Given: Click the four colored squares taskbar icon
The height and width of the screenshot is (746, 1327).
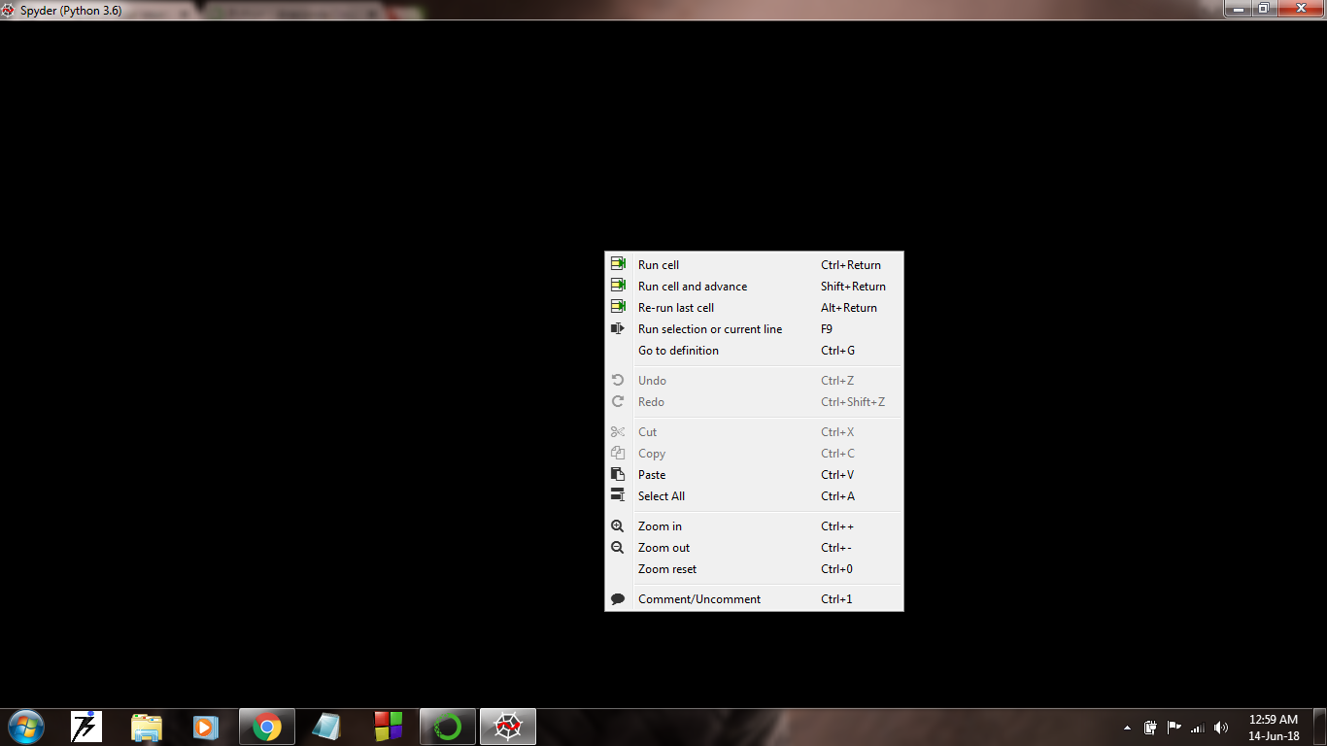Looking at the screenshot, I should click(388, 727).
